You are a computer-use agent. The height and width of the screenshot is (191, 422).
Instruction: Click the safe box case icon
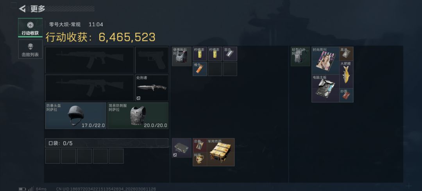pyautogui.click(x=182, y=148)
